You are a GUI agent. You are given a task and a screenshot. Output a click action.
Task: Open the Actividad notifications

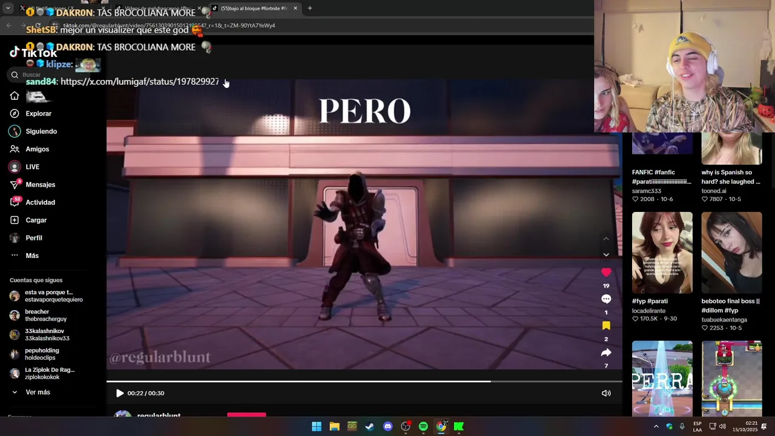point(32,202)
